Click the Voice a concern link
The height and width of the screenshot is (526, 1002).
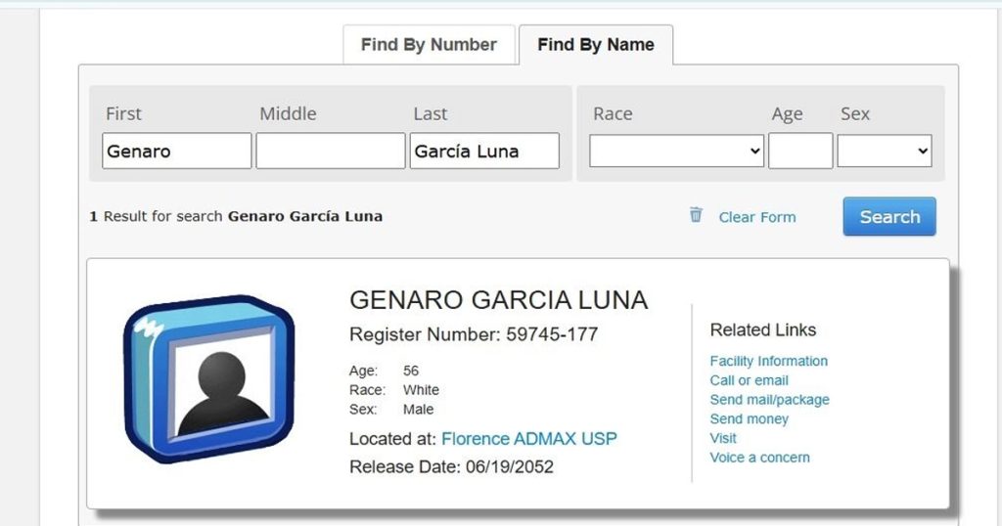coord(759,458)
